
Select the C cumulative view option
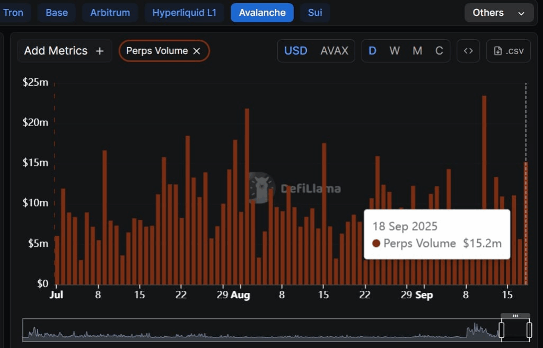pyautogui.click(x=439, y=50)
